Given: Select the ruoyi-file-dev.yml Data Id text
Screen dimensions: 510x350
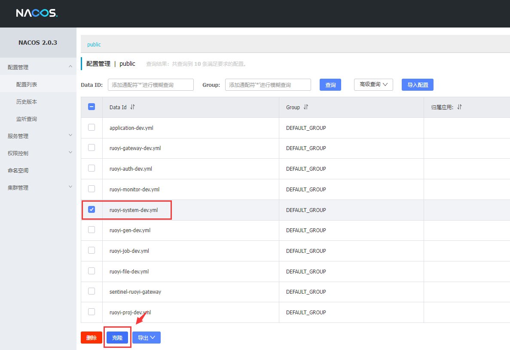Looking at the screenshot, I should click(x=129, y=271).
